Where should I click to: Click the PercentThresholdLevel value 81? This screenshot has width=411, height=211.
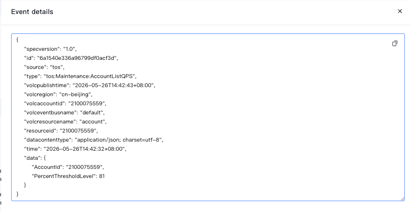102,176
